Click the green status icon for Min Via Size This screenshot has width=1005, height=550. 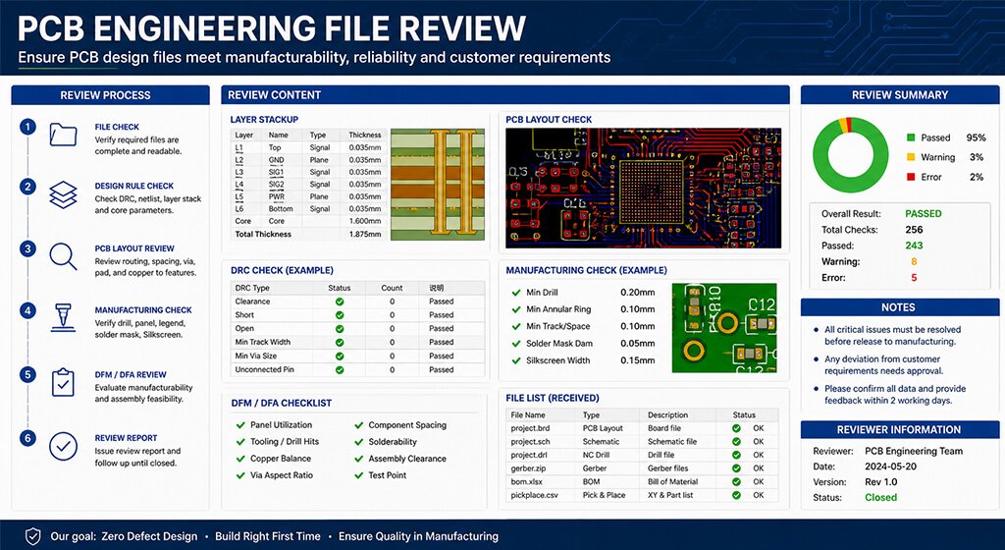tap(340, 357)
